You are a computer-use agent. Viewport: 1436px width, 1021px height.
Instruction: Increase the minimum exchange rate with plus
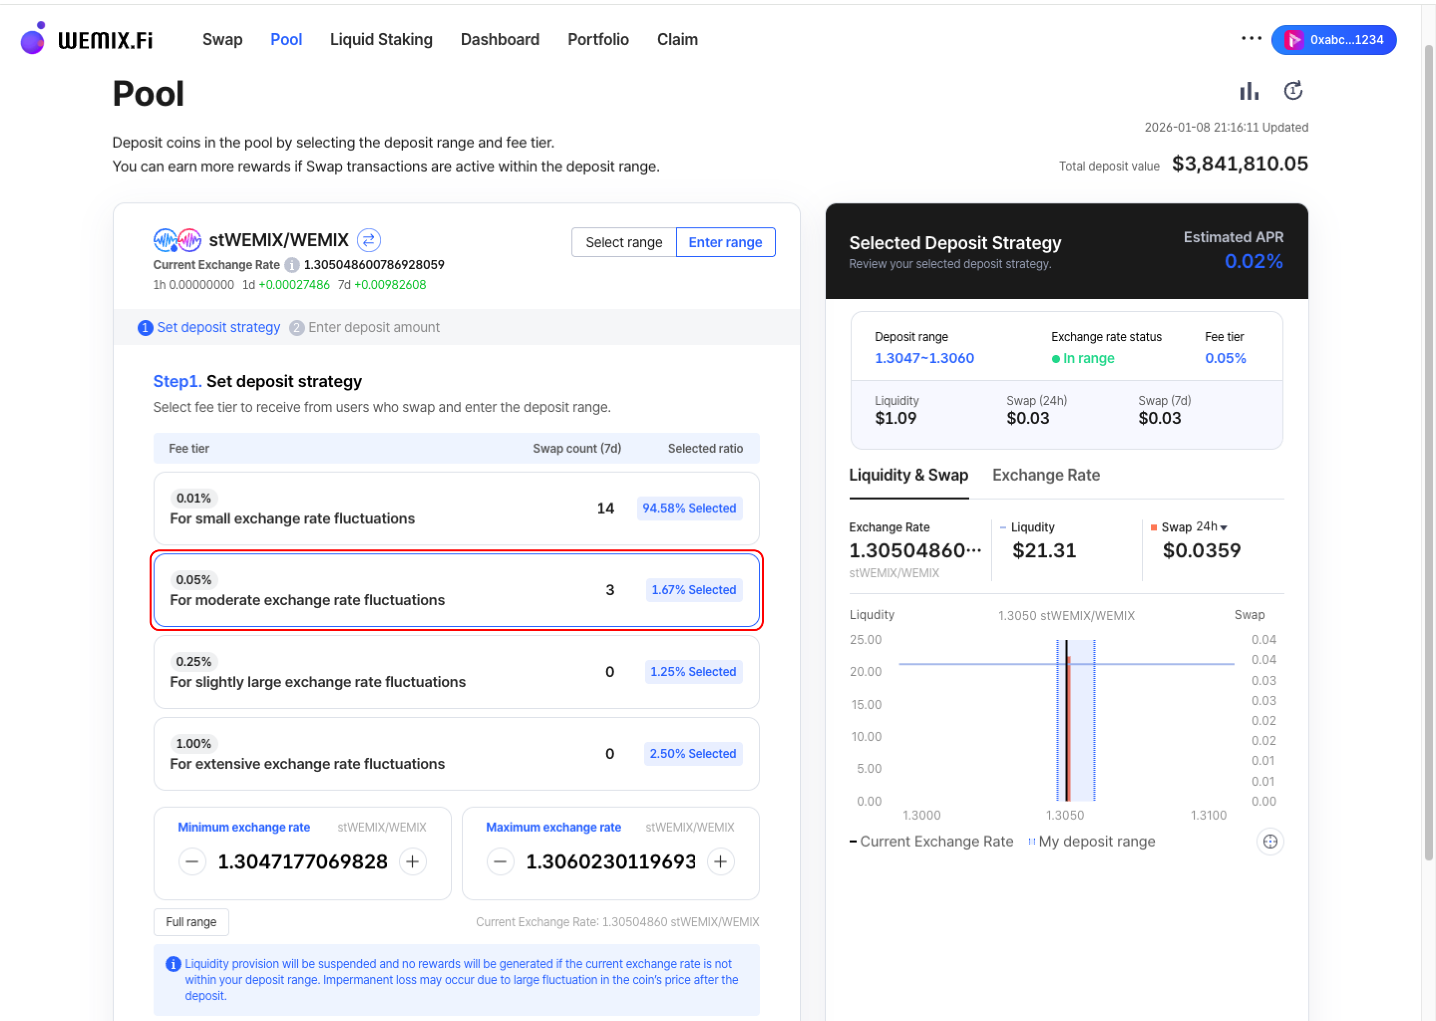[x=412, y=861]
